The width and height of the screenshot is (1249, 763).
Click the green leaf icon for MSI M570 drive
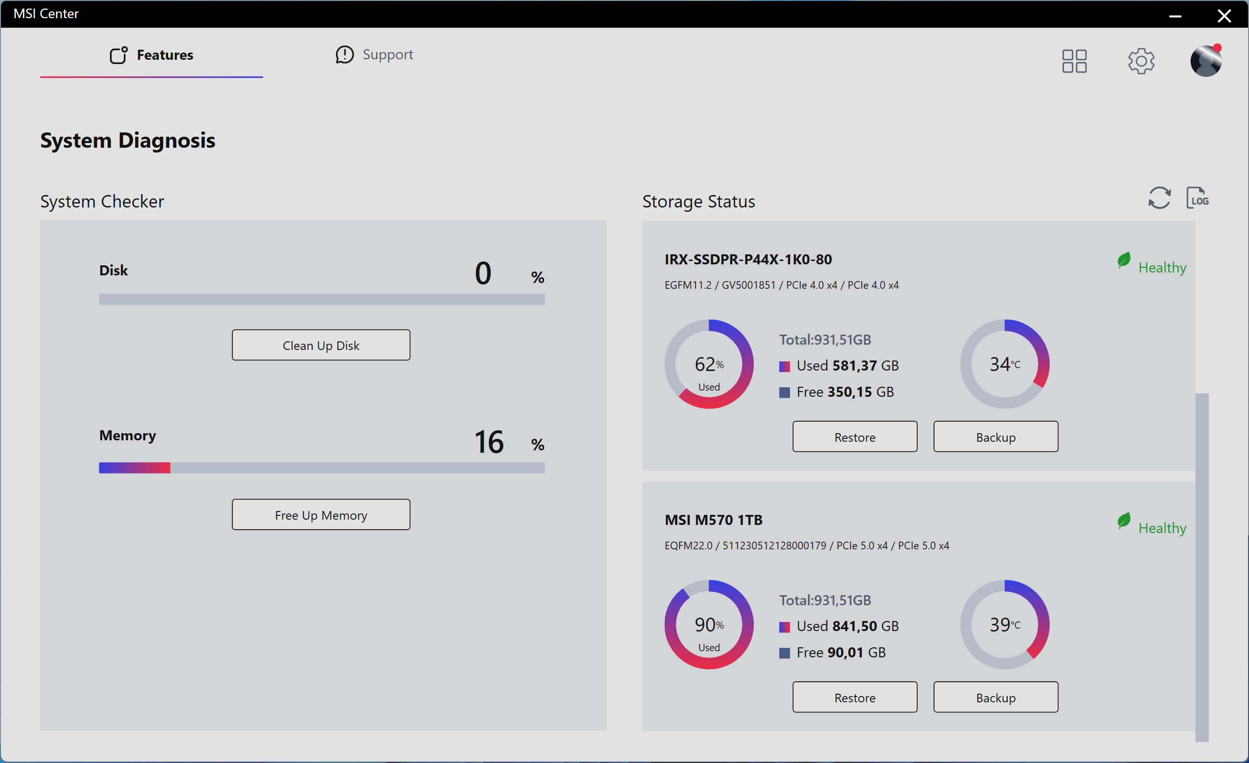pyautogui.click(x=1124, y=521)
